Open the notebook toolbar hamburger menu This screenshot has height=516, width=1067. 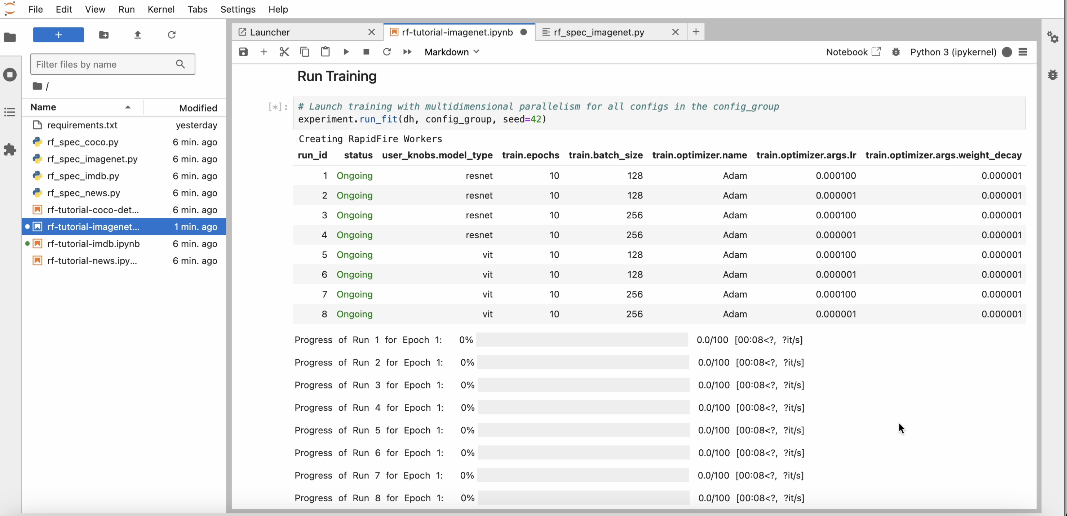coord(1023,52)
